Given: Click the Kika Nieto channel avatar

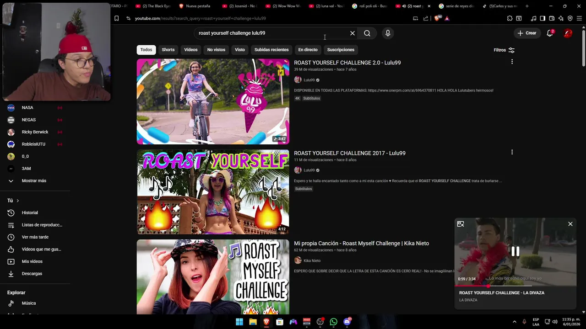Looking at the screenshot, I should coord(298,260).
